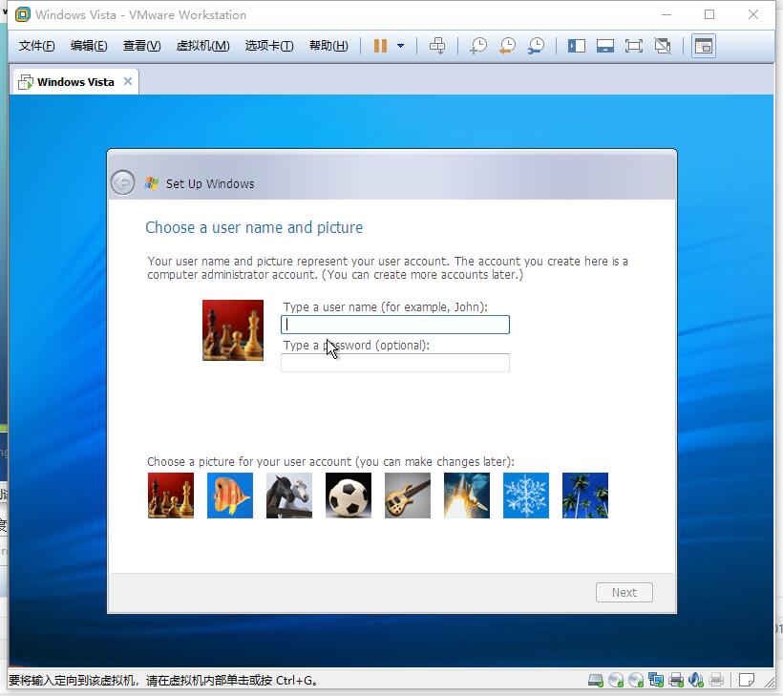Screen dimensions: 783x696
Task: Click the hard disk status bar icon
Action: click(596, 680)
